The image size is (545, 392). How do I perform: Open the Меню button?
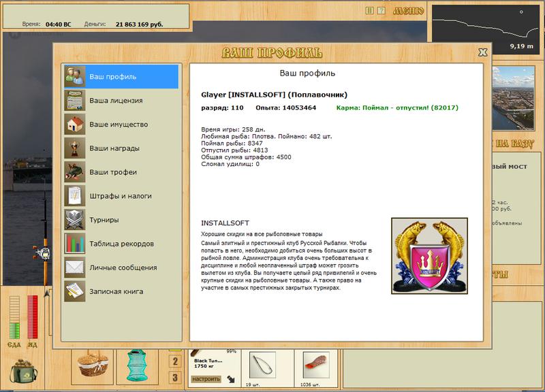(408, 11)
